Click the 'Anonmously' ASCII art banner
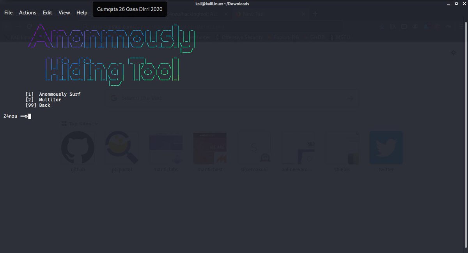This screenshot has height=253, width=468. (112, 39)
